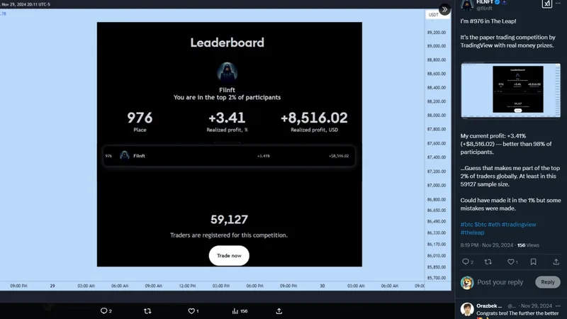Bookmark the tweet in the sidebar

534,262
